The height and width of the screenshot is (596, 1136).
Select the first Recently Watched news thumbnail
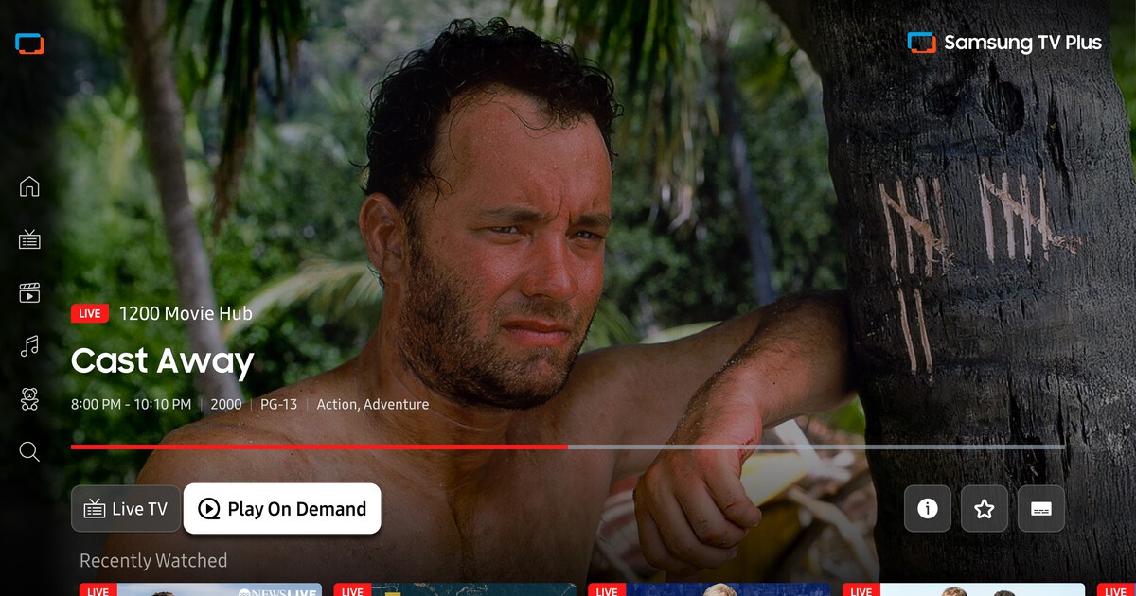click(201, 589)
